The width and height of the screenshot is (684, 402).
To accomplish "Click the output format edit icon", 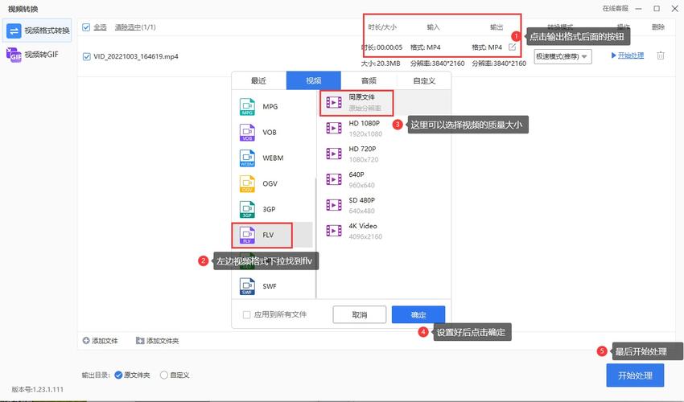I will 512,47.
